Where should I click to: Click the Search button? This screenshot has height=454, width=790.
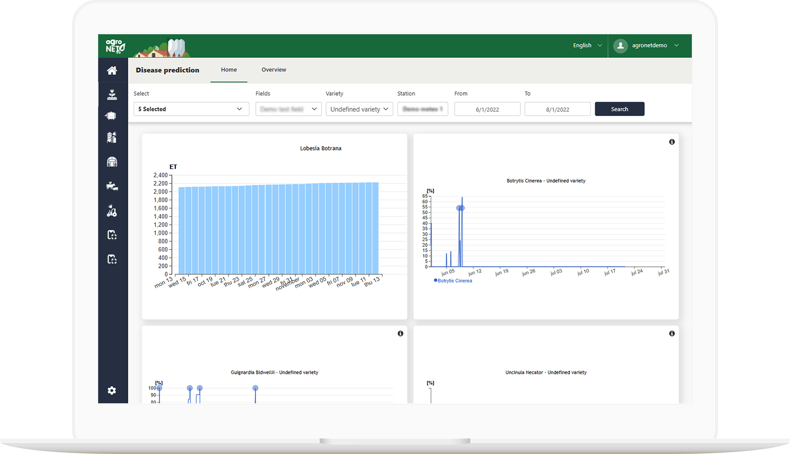click(x=619, y=109)
